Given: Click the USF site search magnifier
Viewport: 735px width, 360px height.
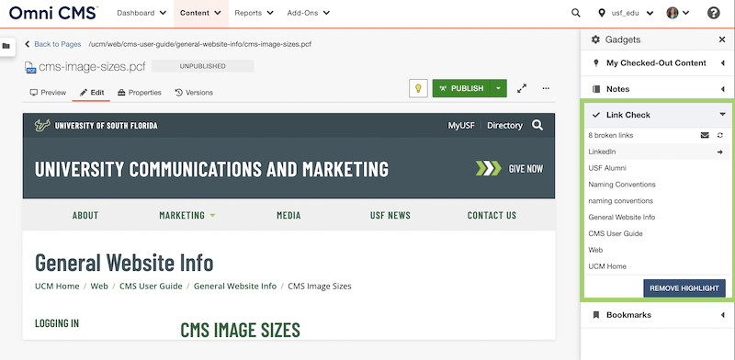Looking at the screenshot, I should (537, 125).
